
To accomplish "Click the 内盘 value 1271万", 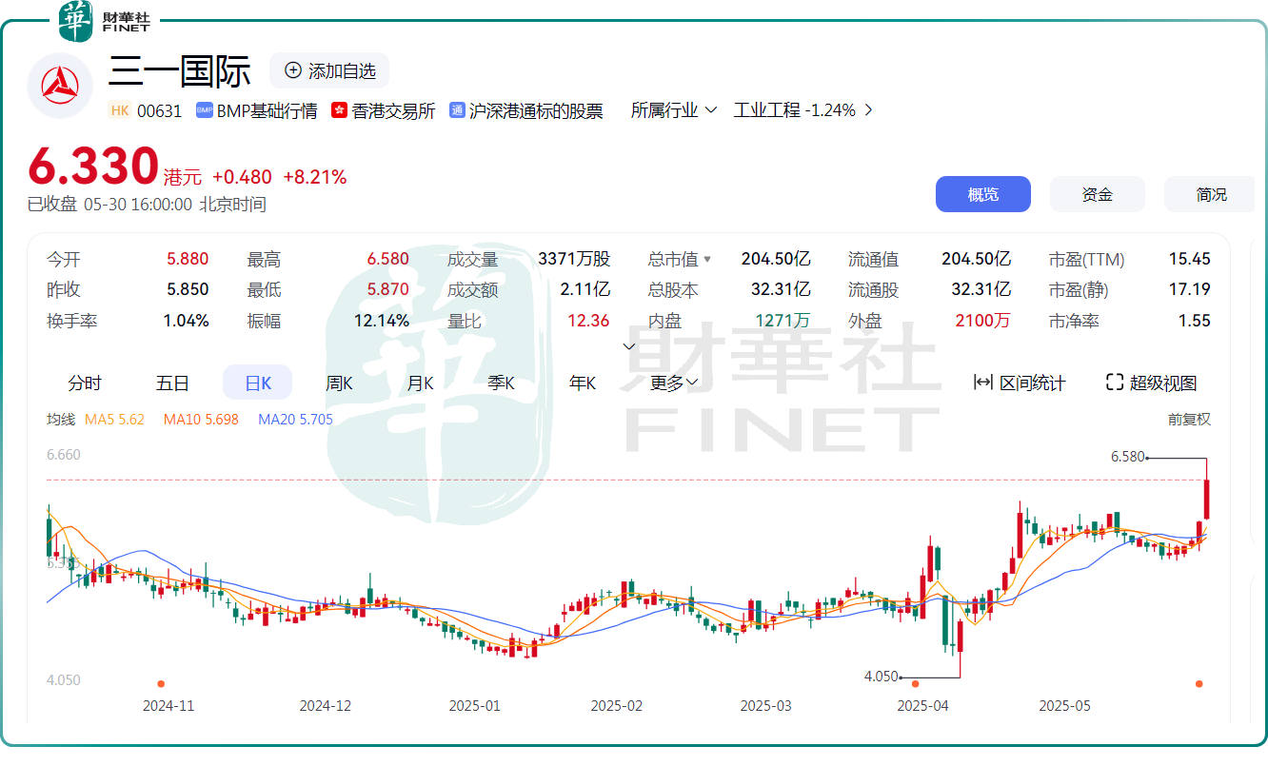I will (783, 321).
